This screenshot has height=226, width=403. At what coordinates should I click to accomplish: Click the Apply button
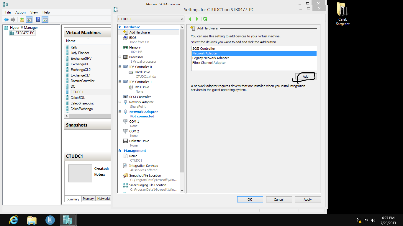[308, 200]
